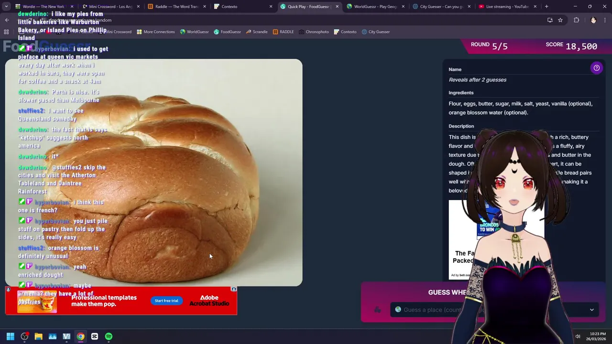Click the bread food photo
The image size is (612, 344).
[153, 172]
